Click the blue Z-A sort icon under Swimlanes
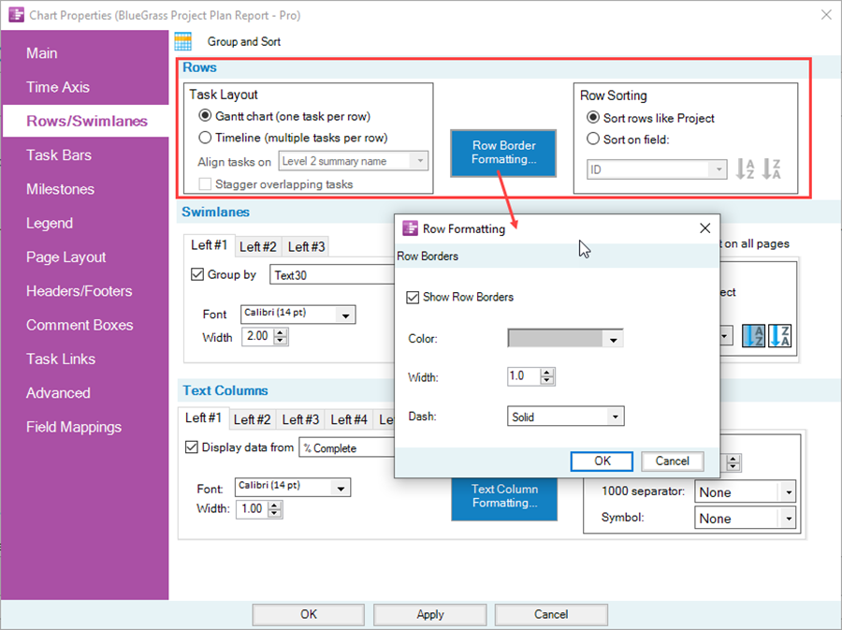 [780, 335]
